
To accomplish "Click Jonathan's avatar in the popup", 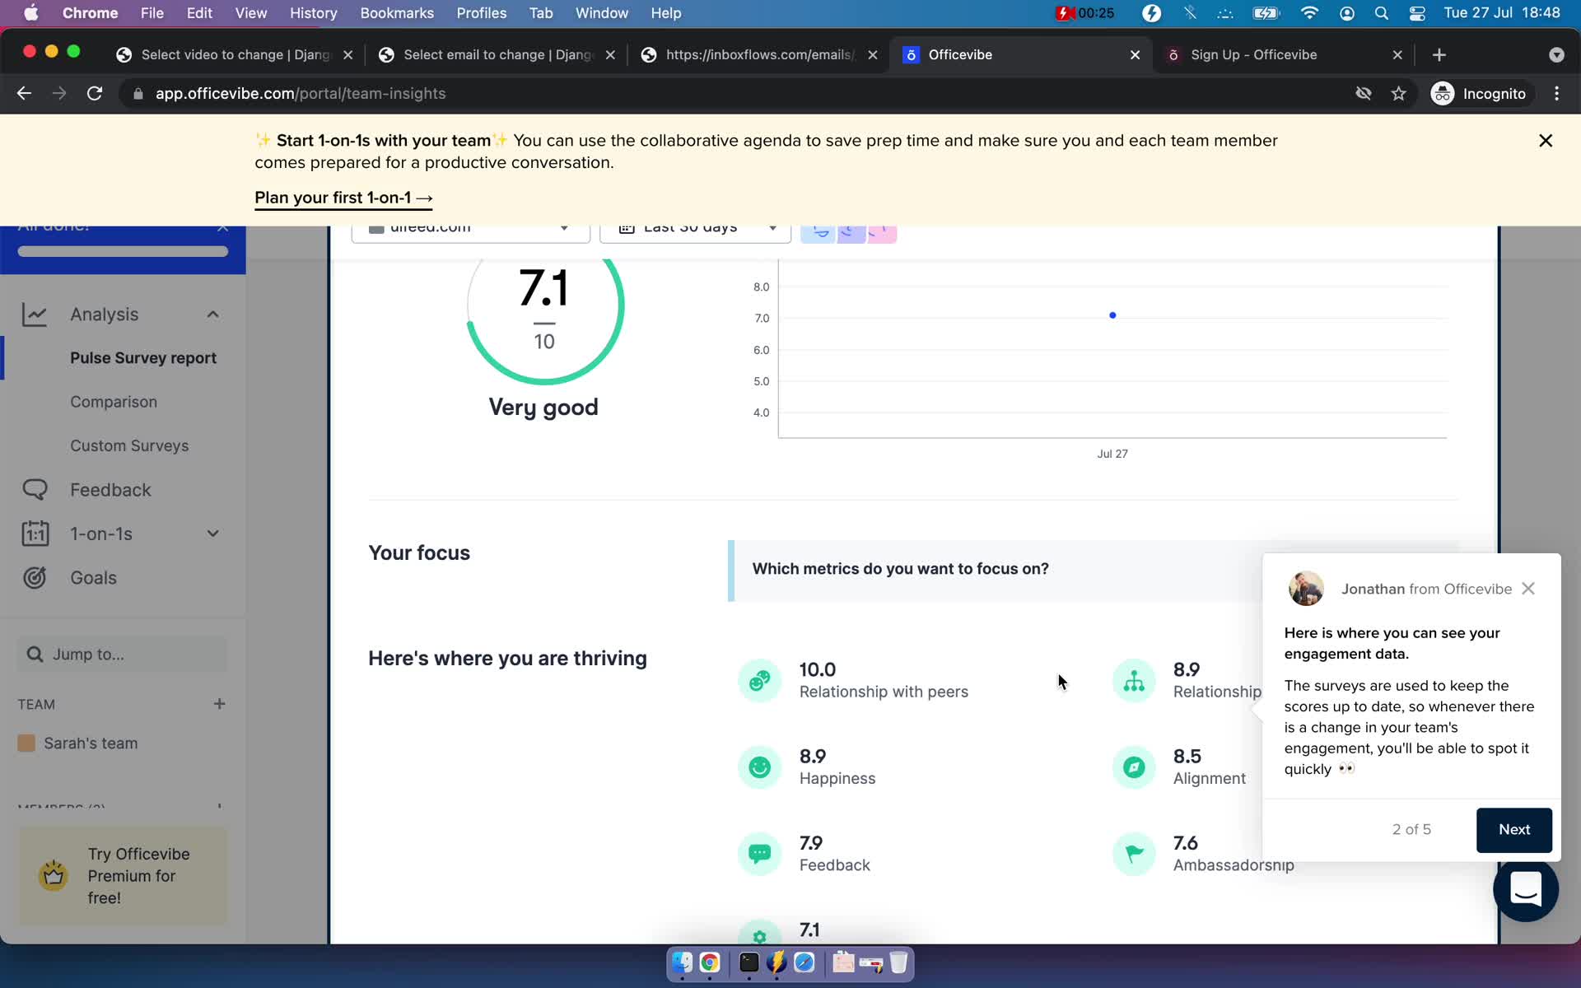I will click(x=1306, y=589).
